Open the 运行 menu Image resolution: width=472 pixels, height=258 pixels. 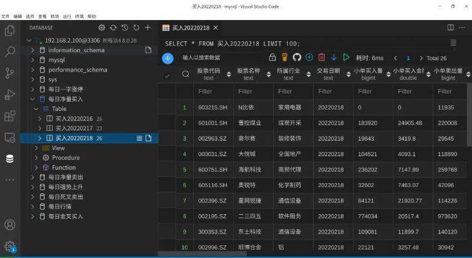67,16
